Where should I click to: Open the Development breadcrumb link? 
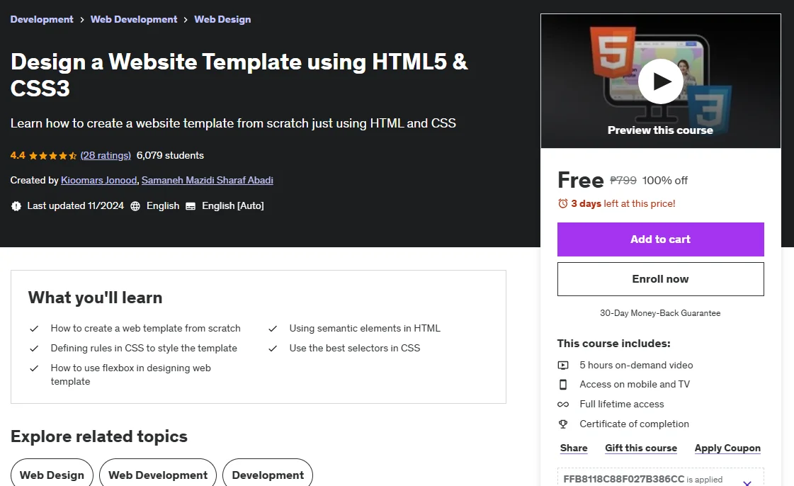[42, 19]
